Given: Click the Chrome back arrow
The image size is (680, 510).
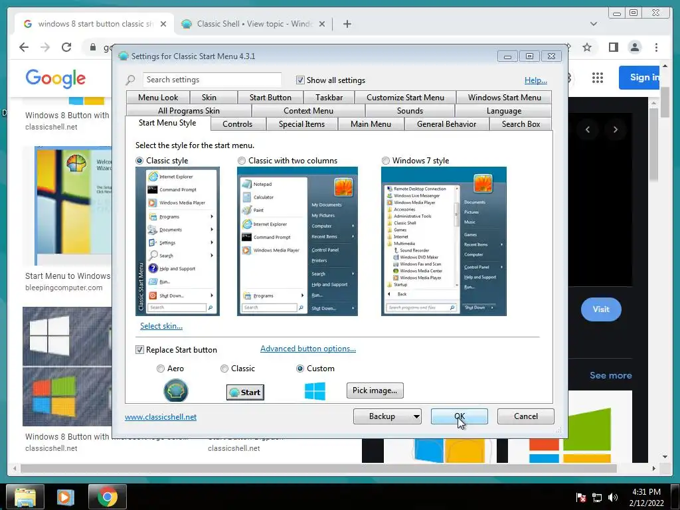Looking at the screenshot, I should click(24, 47).
